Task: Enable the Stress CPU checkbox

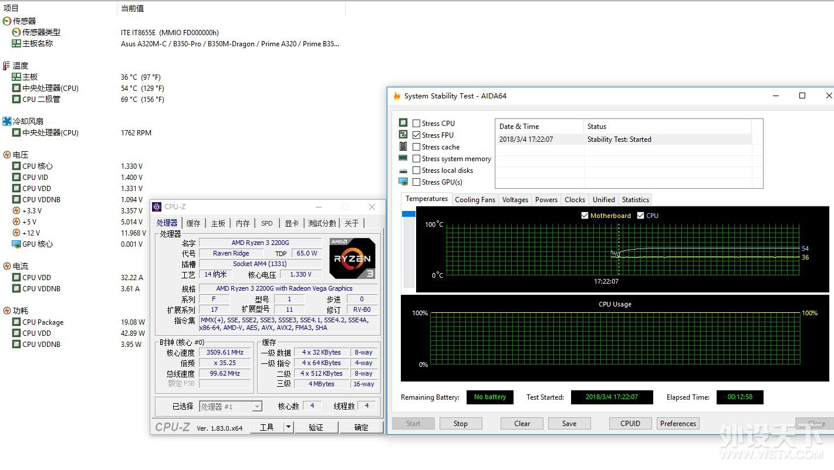Action: coord(416,123)
